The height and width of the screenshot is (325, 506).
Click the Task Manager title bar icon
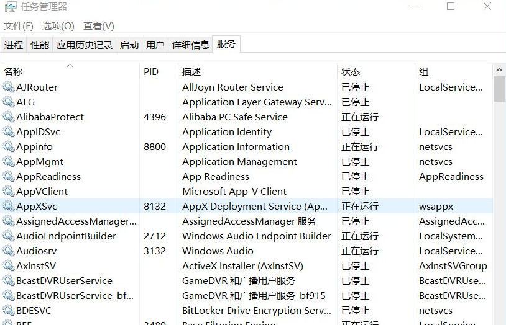pos(11,7)
